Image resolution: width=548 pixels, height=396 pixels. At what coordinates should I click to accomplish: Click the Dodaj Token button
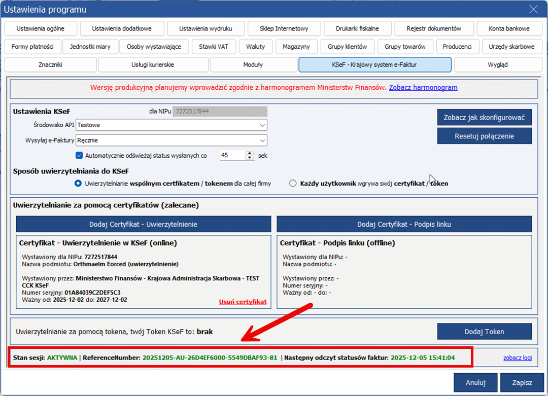point(484,332)
